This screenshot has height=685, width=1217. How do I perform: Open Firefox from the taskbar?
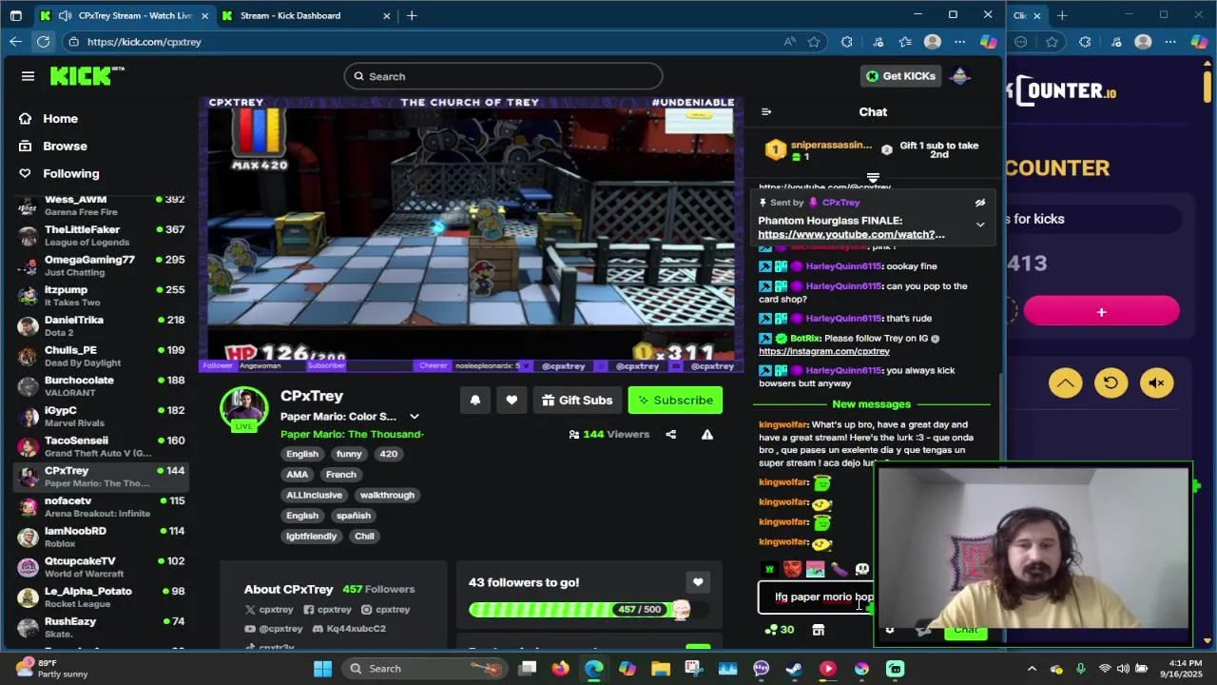(561, 669)
